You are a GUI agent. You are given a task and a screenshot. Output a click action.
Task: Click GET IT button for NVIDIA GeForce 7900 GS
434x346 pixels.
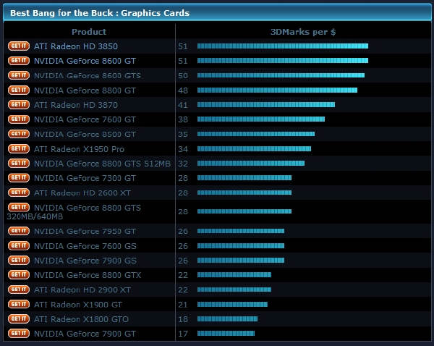coord(19,260)
